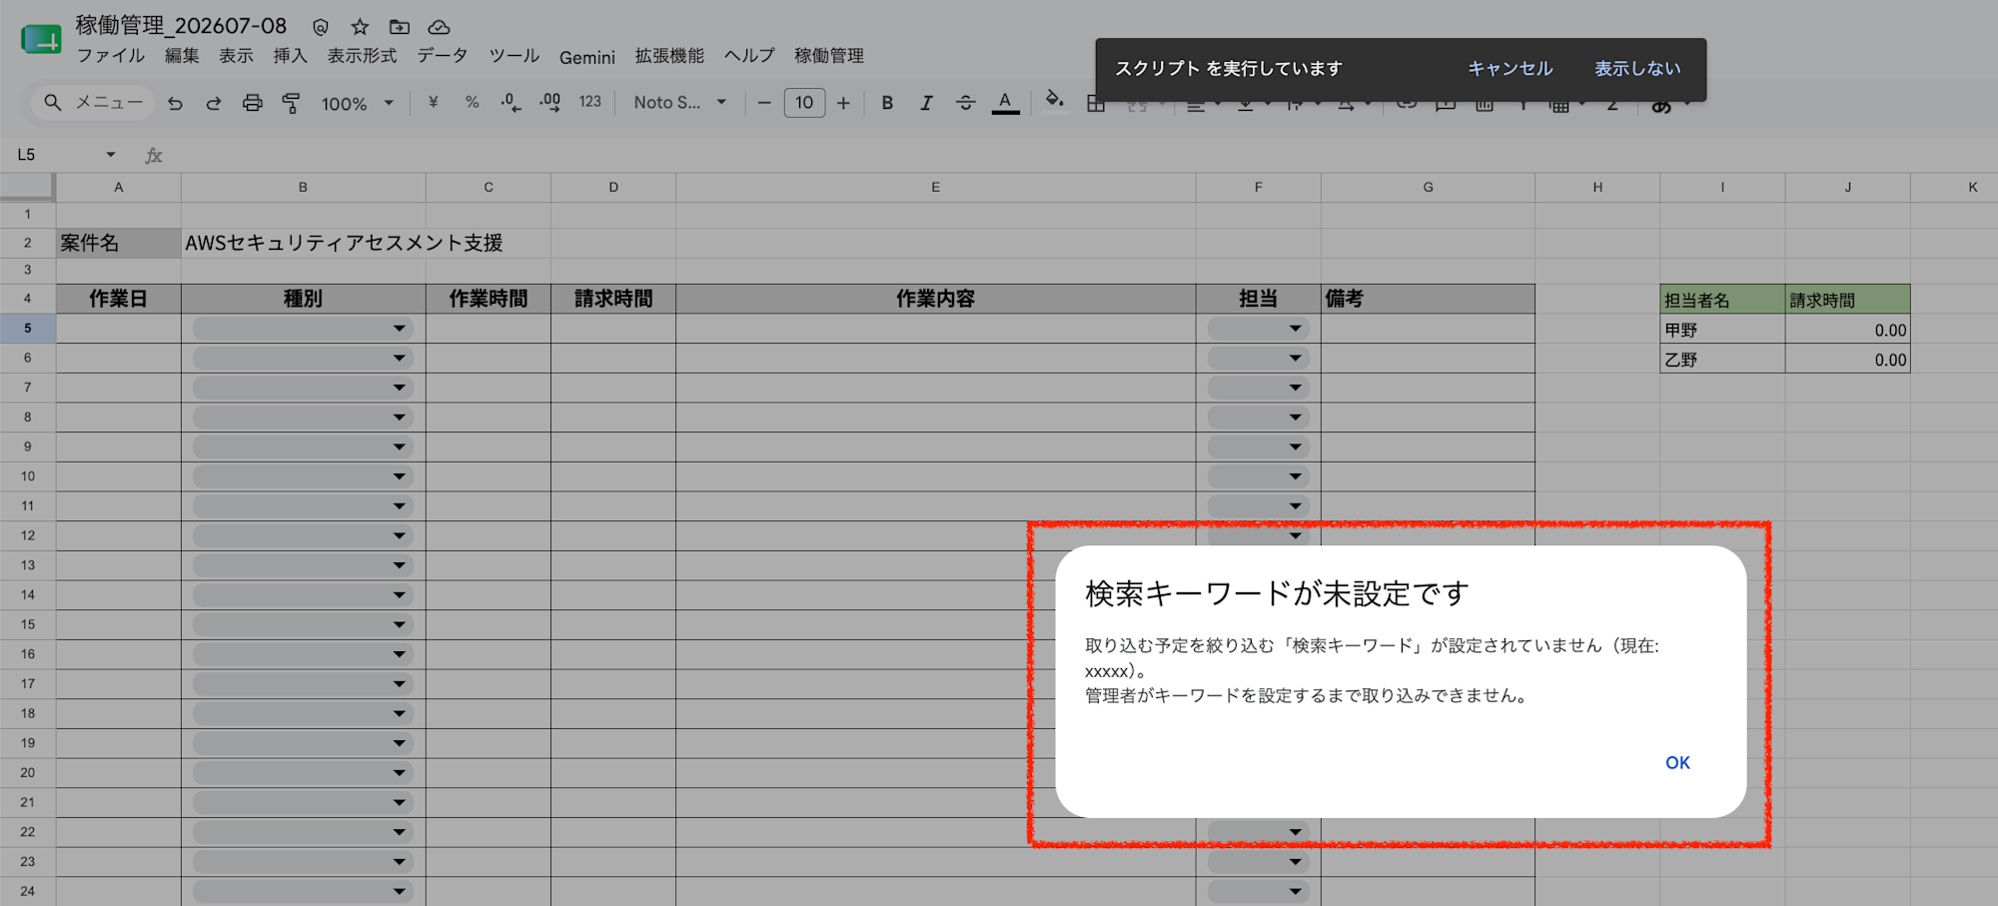
Task: Open the Noto S... font dropdown
Action: click(x=679, y=102)
